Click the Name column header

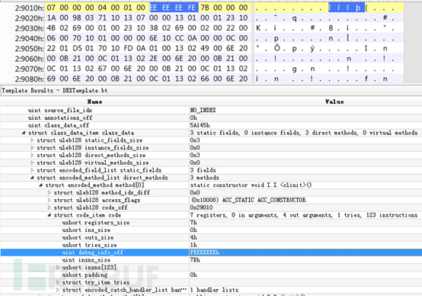[x=94, y=101]
